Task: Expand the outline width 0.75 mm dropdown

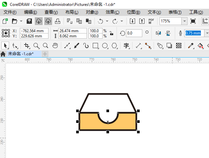Action: pyautogui.click(x=207, y=33)
